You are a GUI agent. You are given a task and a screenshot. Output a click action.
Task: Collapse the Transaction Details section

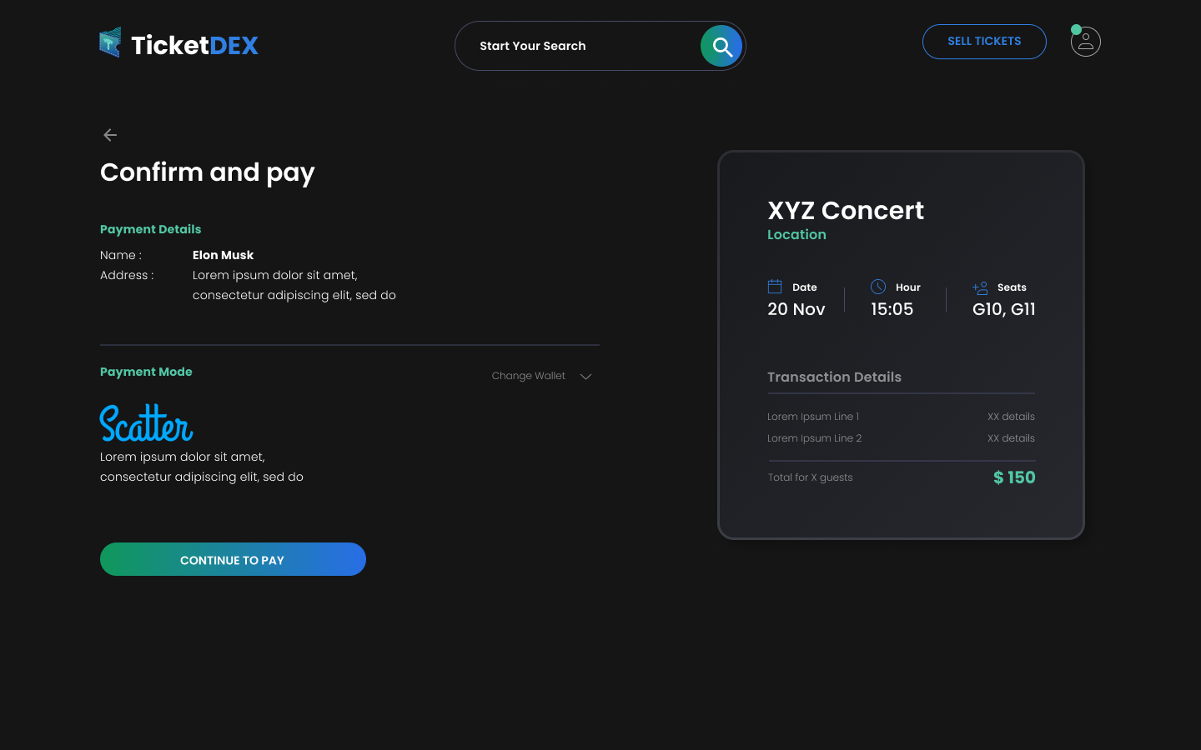coord(834,377)
